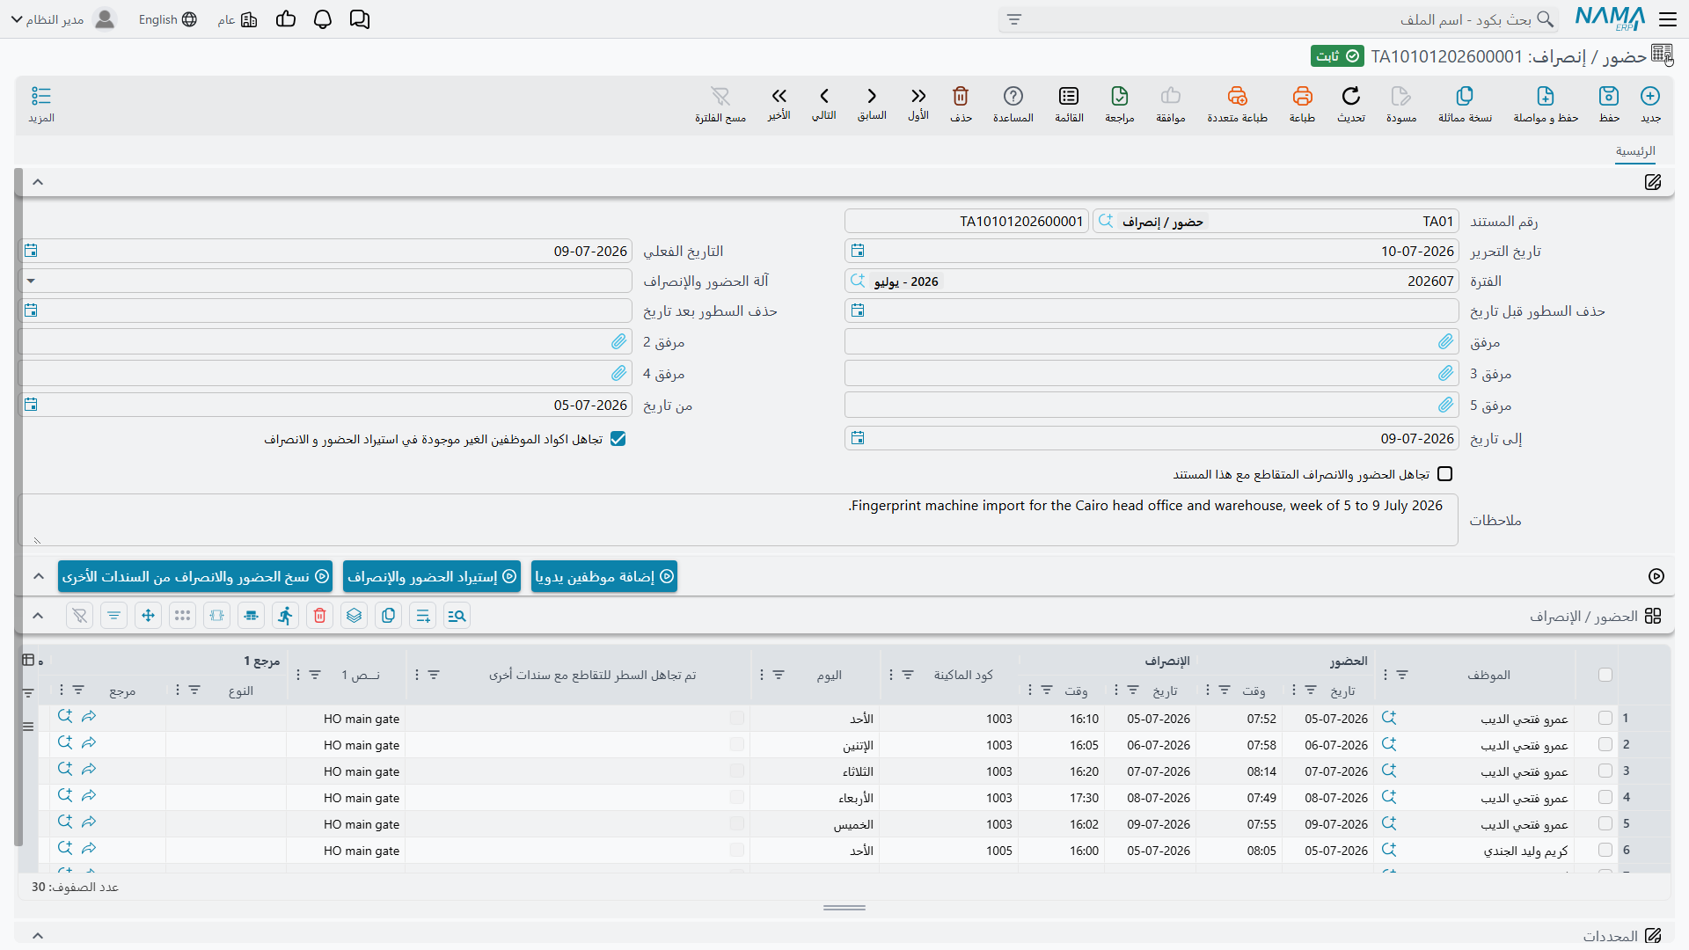This screenshot has height=950, width=1689.
Task: Open the المزيد more options icon
Action: [x=41, y=96]
